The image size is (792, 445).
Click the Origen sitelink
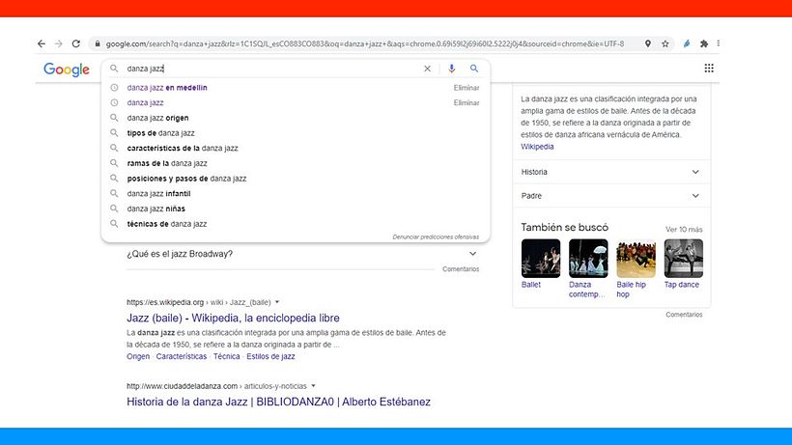(x=138, y=357)
